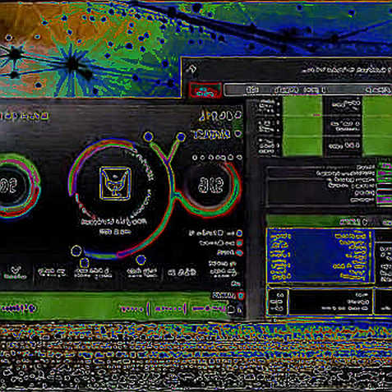Click the leftmost purple segment on the green bar
This screenshot has width=392, height=392.
coord(132,309)
